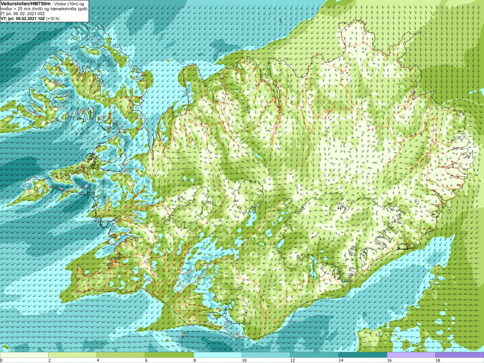
Task: Click the scale label '0'
Action: click(x=2, y=360)
